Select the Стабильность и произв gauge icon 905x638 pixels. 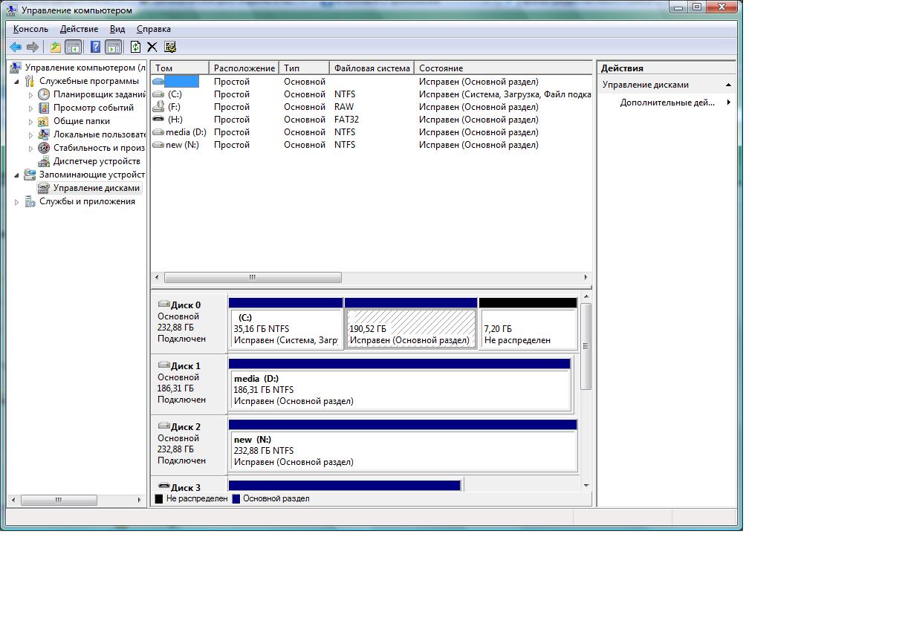(x=44, y=148)
